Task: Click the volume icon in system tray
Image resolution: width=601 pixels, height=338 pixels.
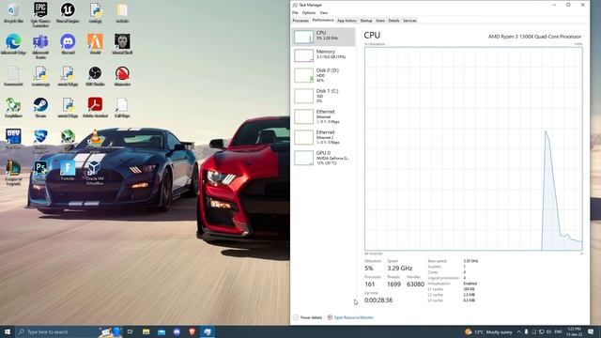Action: click(x=548, y=331)
